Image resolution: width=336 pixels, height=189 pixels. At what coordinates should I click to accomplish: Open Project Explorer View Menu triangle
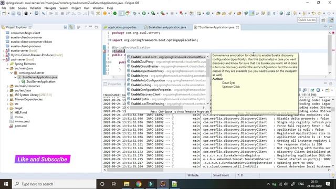[85, 27]
